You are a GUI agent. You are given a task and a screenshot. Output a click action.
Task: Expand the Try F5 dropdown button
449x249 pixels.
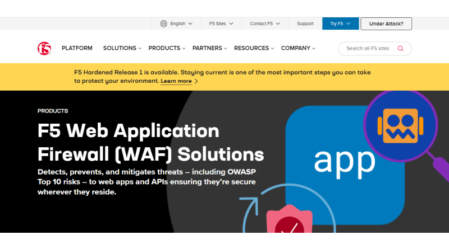(x=340, y=24)
